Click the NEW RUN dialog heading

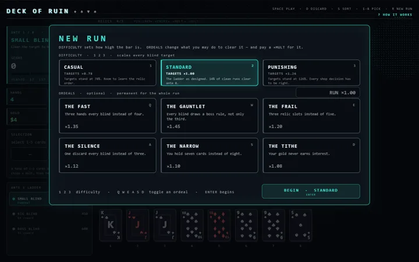(x=83, y=38)
